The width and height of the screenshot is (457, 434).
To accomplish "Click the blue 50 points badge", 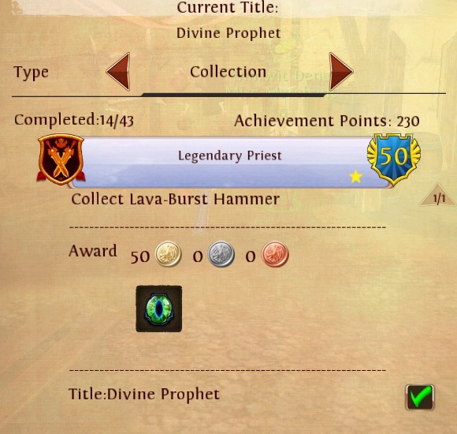I will pyautogui.click(x=394, y=159).
